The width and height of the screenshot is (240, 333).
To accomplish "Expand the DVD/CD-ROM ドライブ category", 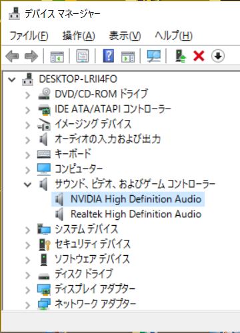I will [x=27, y=95].
